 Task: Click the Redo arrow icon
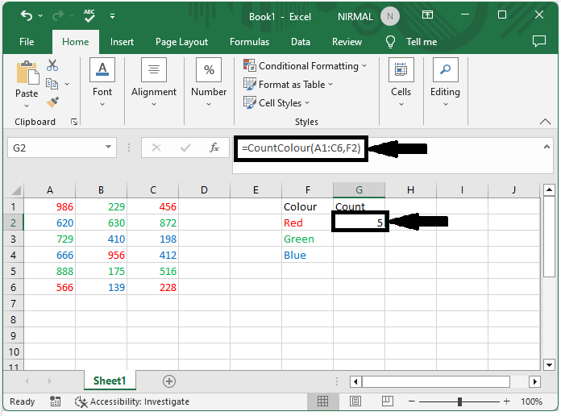click(x=58, y=15)
